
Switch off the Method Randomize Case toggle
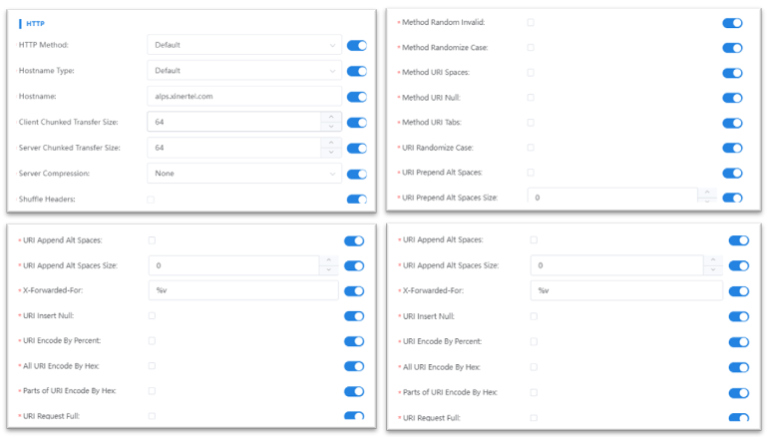pyautogui.click(x=732, y=47)
